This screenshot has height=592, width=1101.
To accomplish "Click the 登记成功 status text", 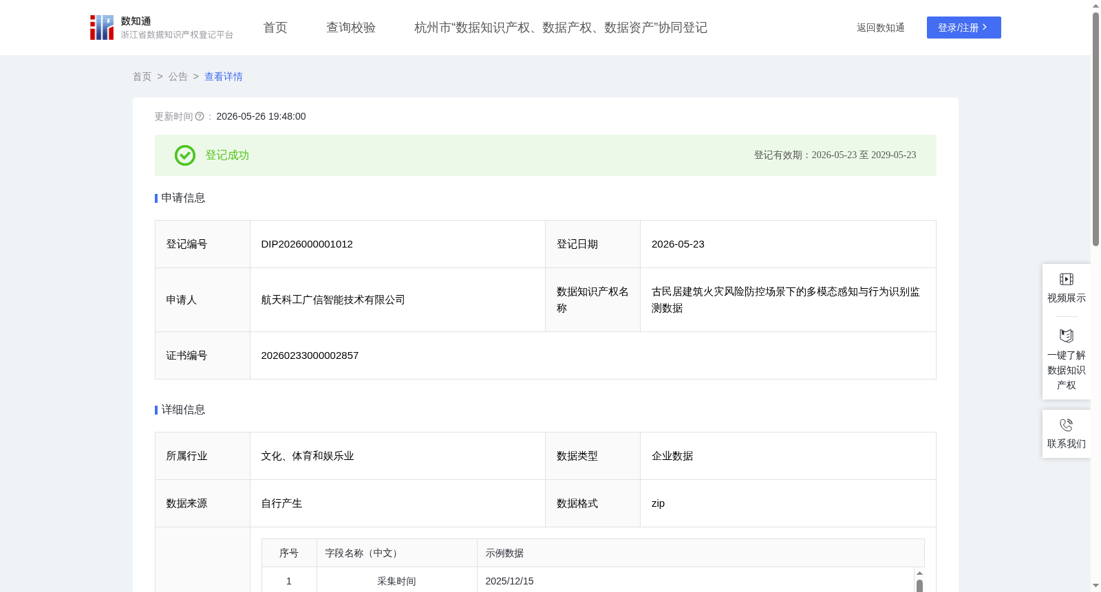I will [227, 155].
